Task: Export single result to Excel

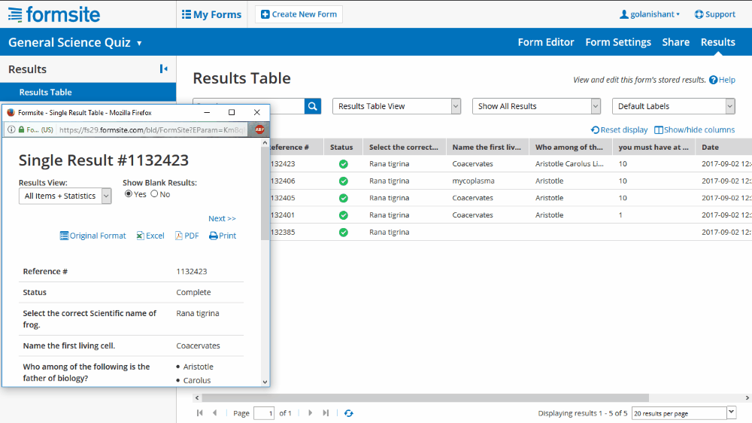Action: pos(150,236)
